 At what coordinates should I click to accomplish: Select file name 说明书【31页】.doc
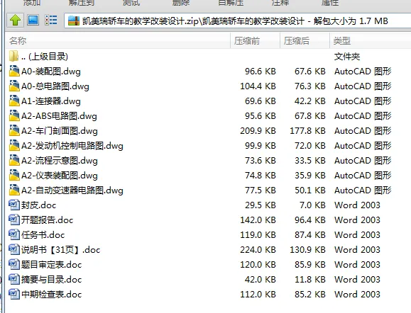click(60, 250)
